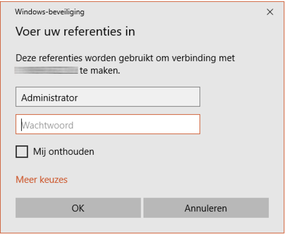This screenshot has width=285, height=234.
Task: Click the Wachtwoord placeholder text
Action: tap(48, 125)
